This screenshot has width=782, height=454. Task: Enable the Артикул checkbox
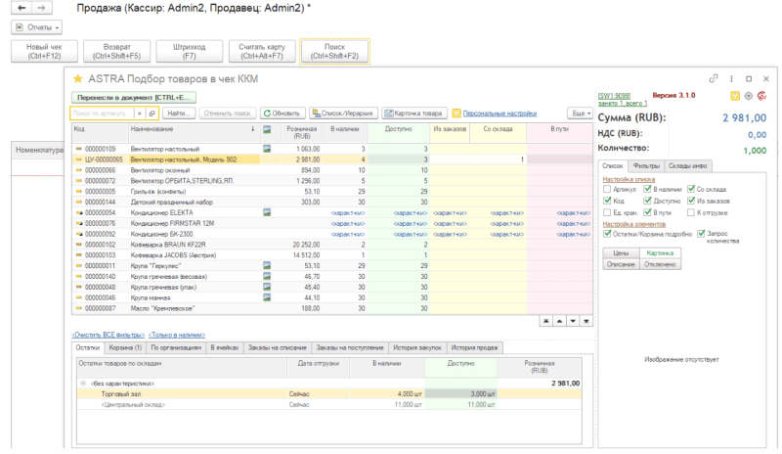[607, 188]
